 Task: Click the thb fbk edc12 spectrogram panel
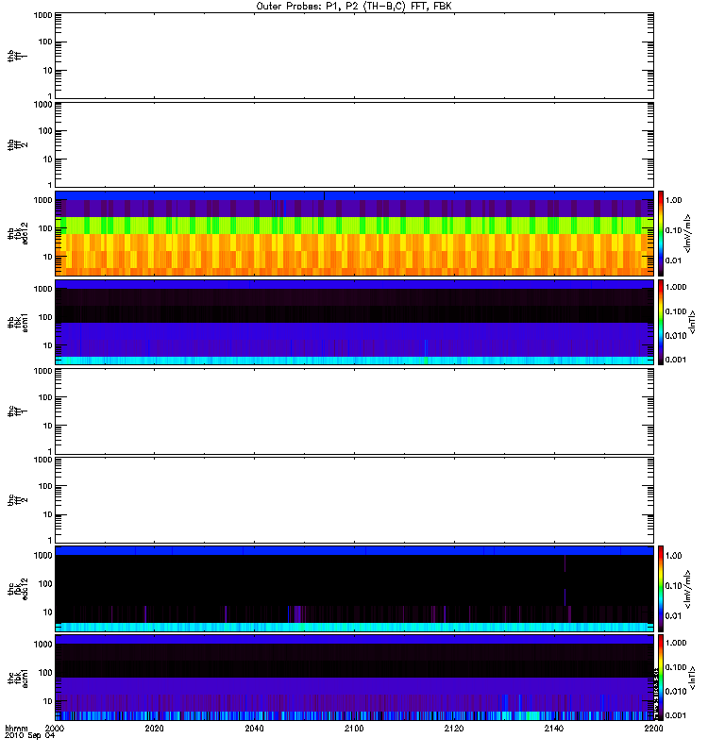(354, 233)
